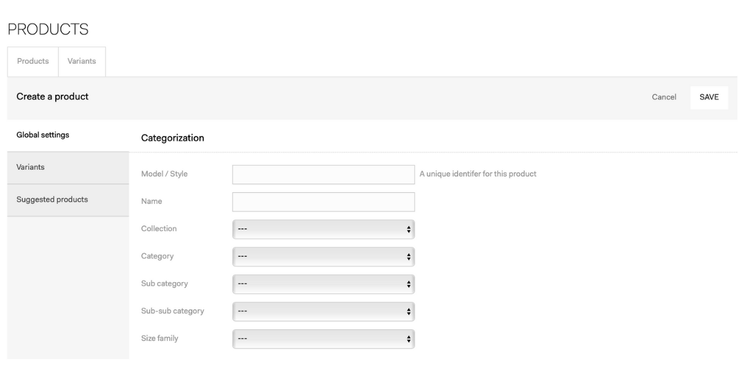
Task: Click the 'Collection' field label
Action: (159, 229)
